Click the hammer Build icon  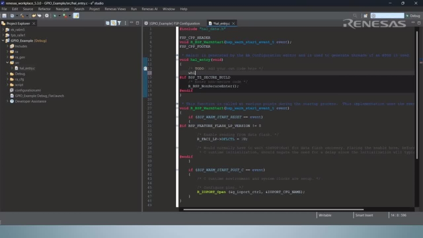(x=22, y=16)
